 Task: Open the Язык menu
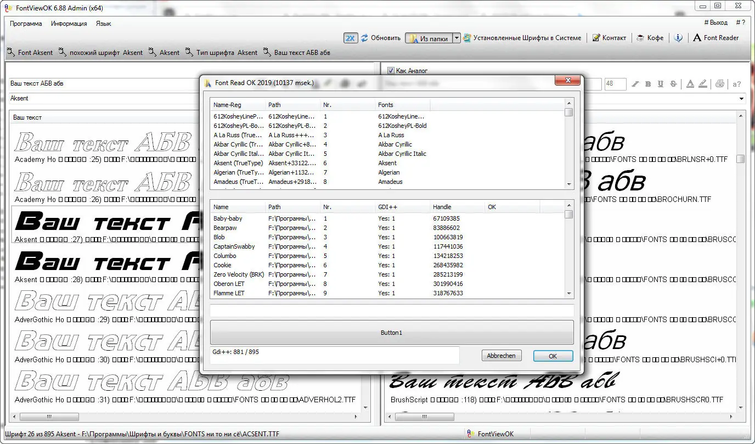click(103, 24)
